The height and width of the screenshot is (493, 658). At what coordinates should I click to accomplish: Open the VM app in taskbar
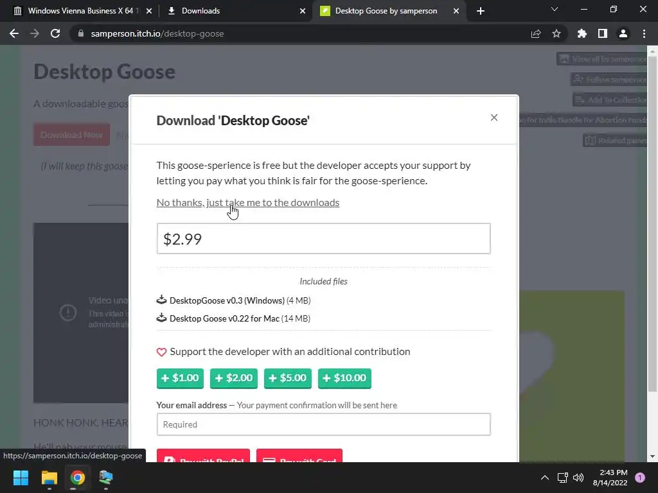coord(106,478)
